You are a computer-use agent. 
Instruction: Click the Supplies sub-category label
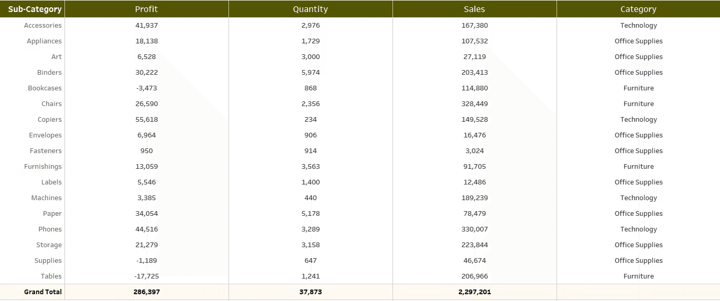48,260
